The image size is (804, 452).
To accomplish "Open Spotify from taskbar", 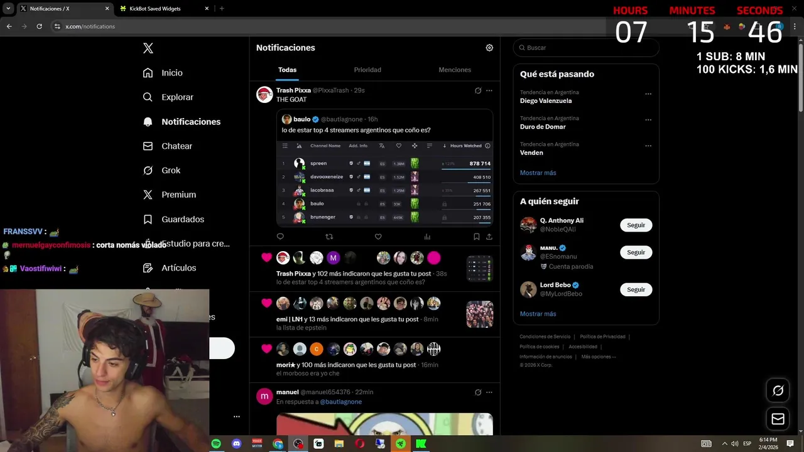I will click(x=216, y=444).
